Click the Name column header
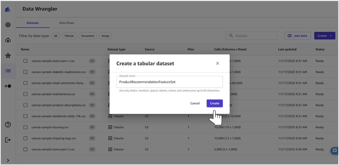 pyautogui.click(x=25, y=49)
